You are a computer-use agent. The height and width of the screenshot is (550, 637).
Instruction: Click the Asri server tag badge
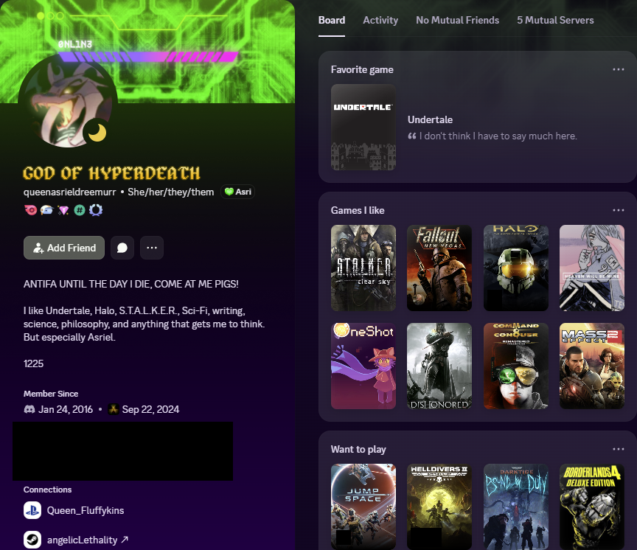pyautogui.click(x=237, y=192)
